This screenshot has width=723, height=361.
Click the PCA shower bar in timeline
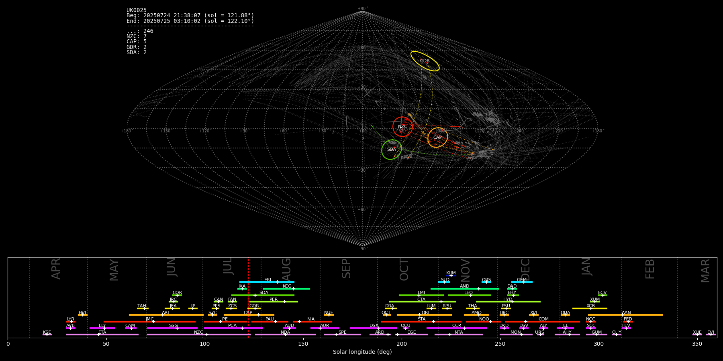point(233,328)
